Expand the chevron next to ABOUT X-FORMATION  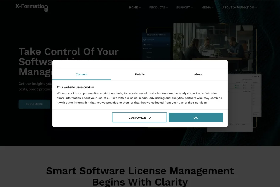pos(256,8)
